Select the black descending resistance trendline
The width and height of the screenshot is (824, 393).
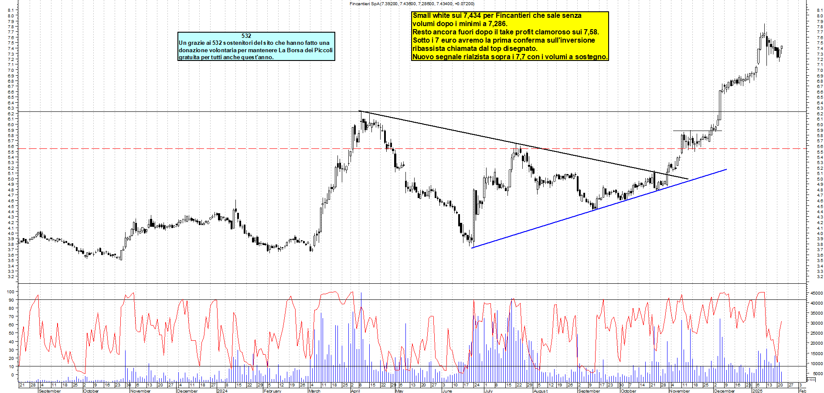point(523,145)
